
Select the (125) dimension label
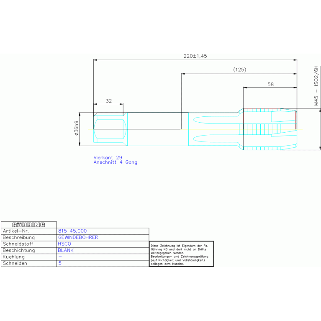(x=239, y=69)
